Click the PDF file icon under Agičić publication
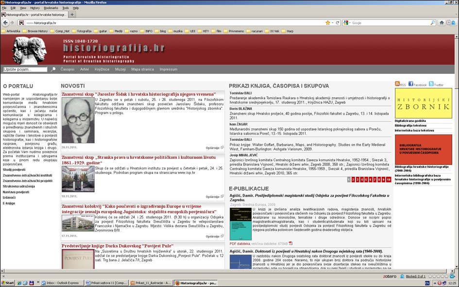The height and width of the screenshot is (287, 459). point(291,243)
